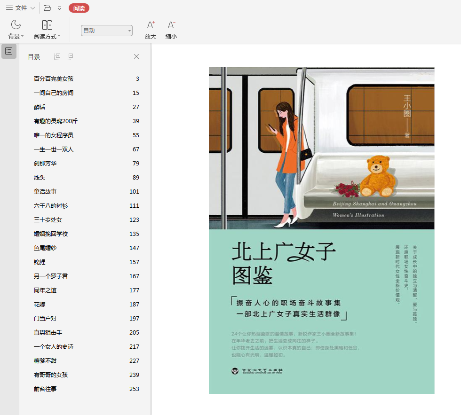The image size is (461, 415).
Task: Close the 目录 panel
Action: pyautogui.click(x=136, y=56)
